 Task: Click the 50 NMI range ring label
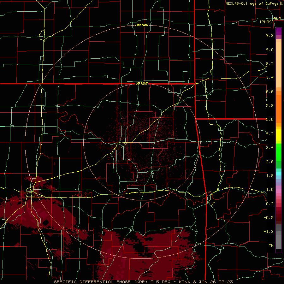(x=142, y=84)
